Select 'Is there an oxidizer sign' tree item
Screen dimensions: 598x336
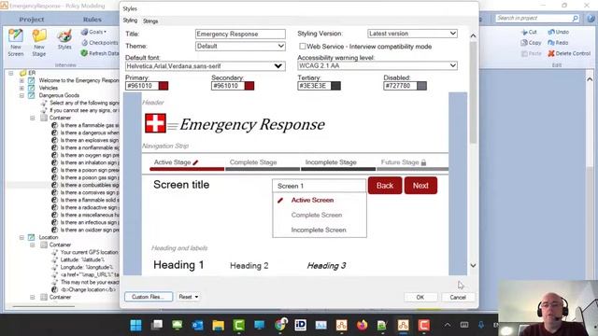pyautogui.click(x=90, y=231)
